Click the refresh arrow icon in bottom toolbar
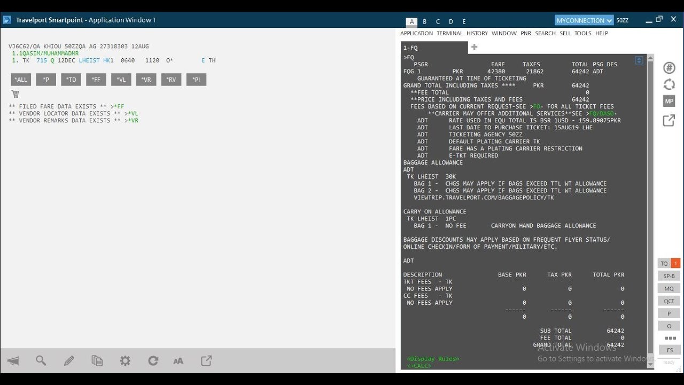The width and height of the screenshot is (684, 385). coord(153,361)
